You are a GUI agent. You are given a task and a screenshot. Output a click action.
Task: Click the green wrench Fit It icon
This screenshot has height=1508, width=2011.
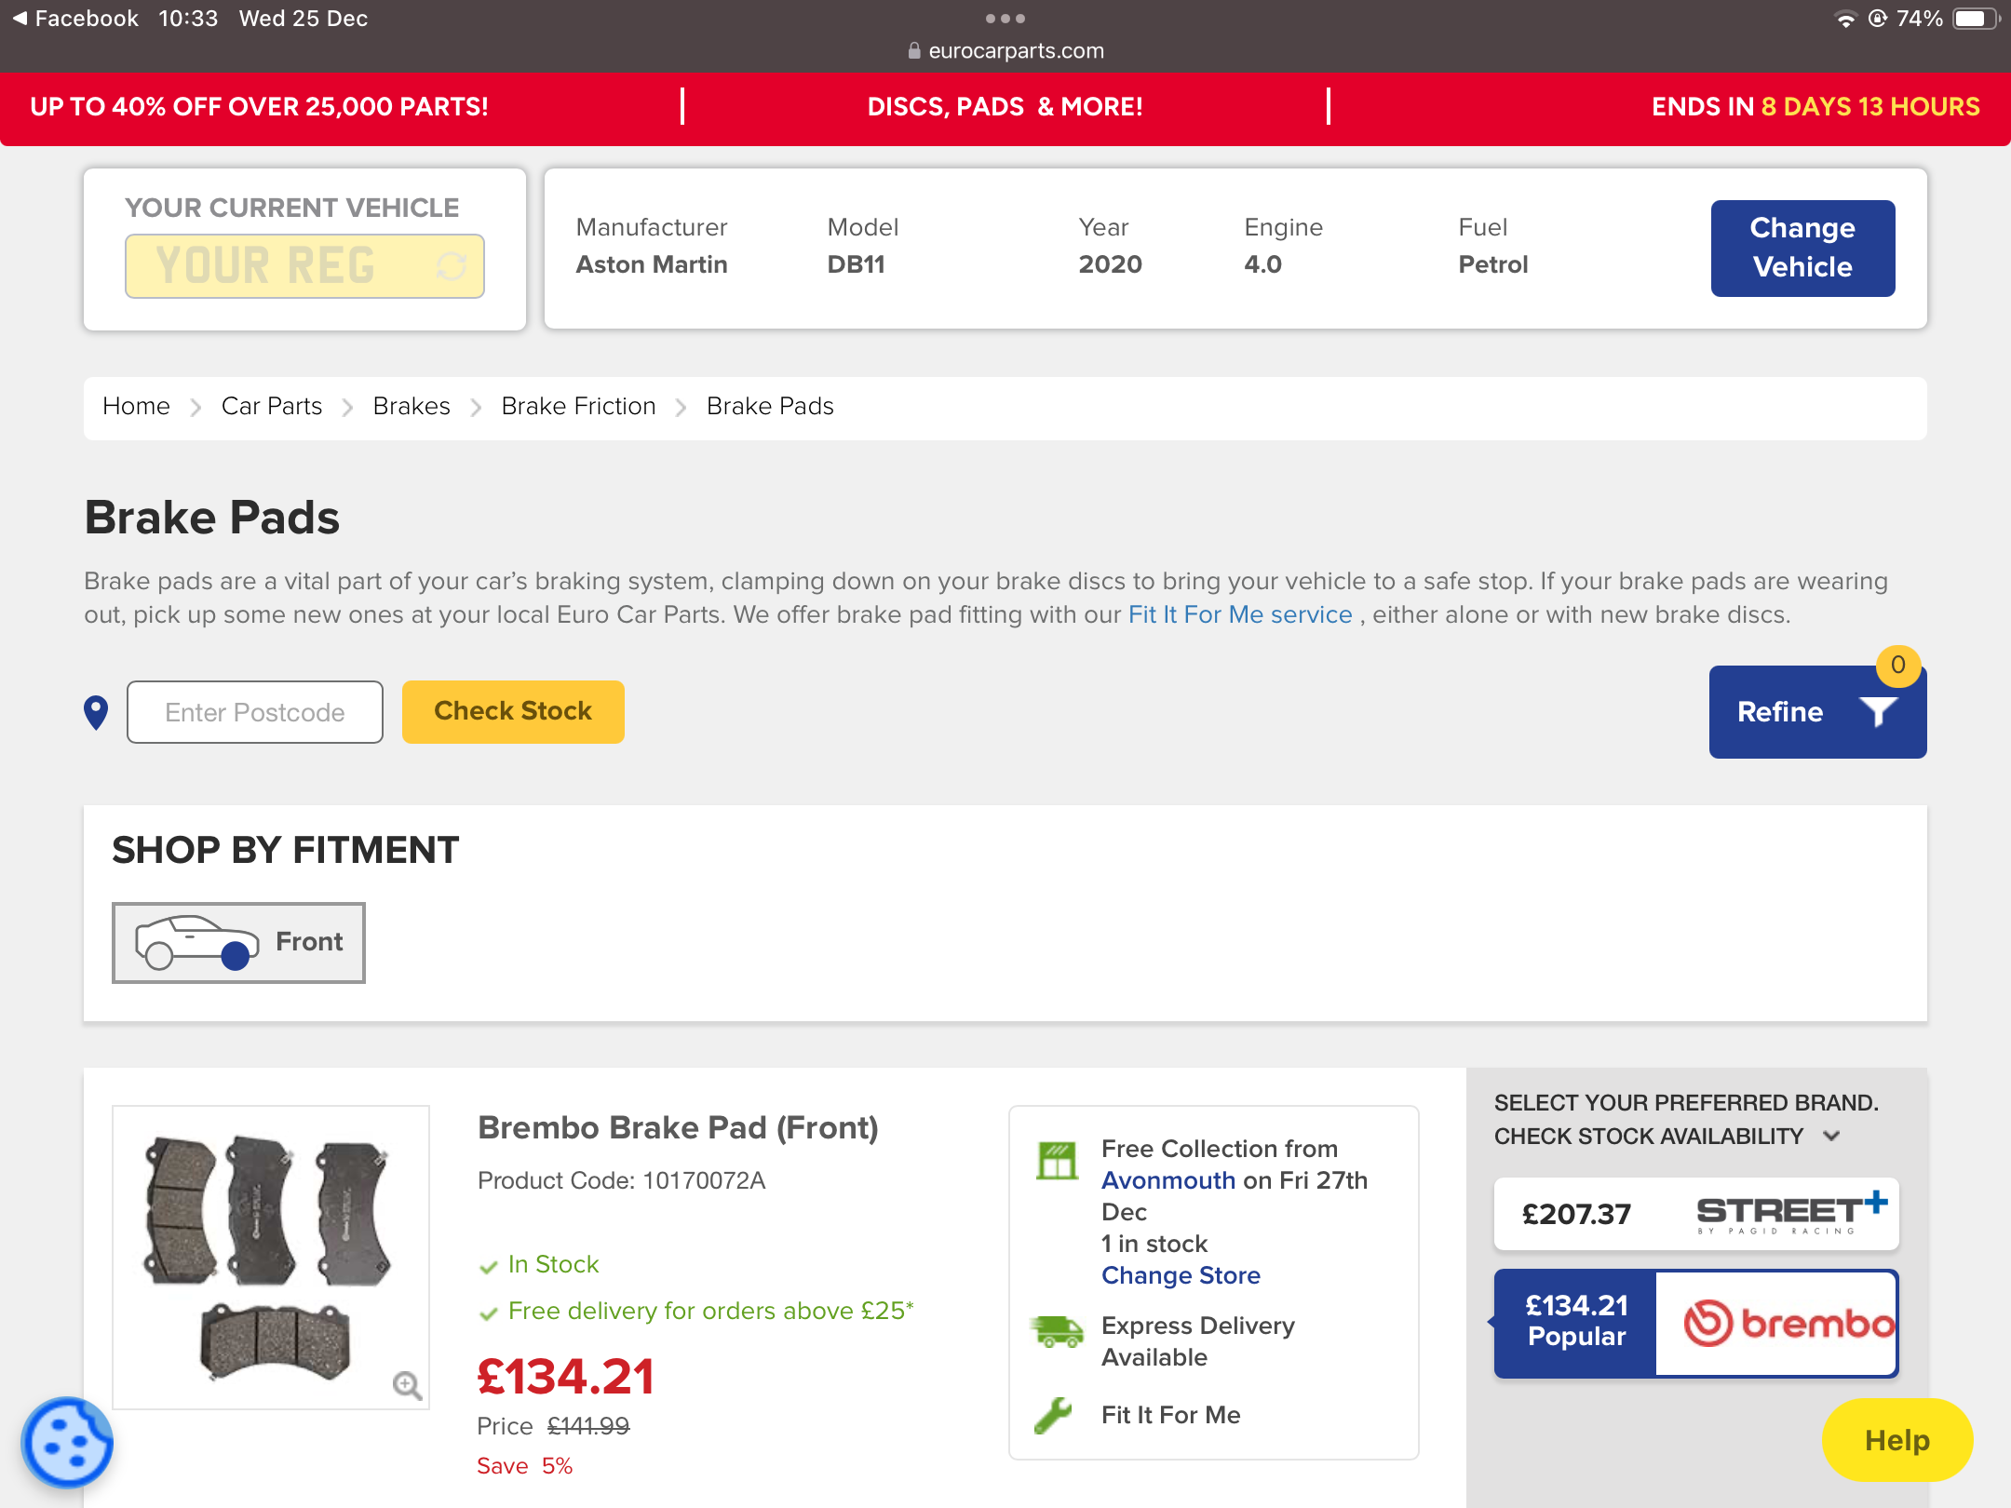[x=1054, y=1416]
